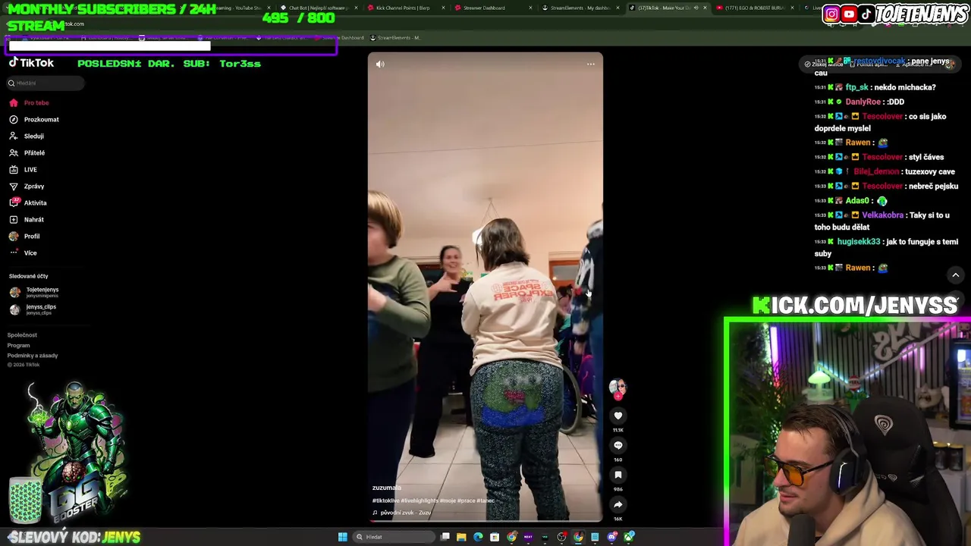
Task: Expand the Více menu in sidebar
Action: click(23, 253)
